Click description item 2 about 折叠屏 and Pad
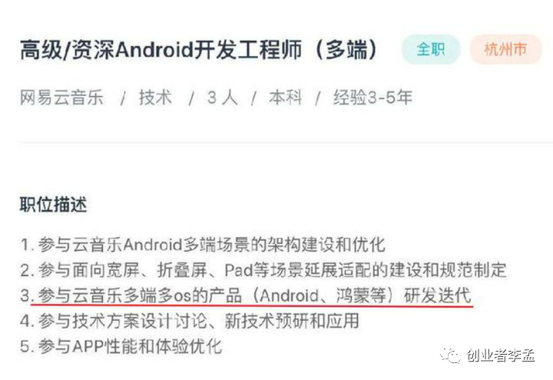This screenshot has width=553, height=380. click(x=263, y=270)
